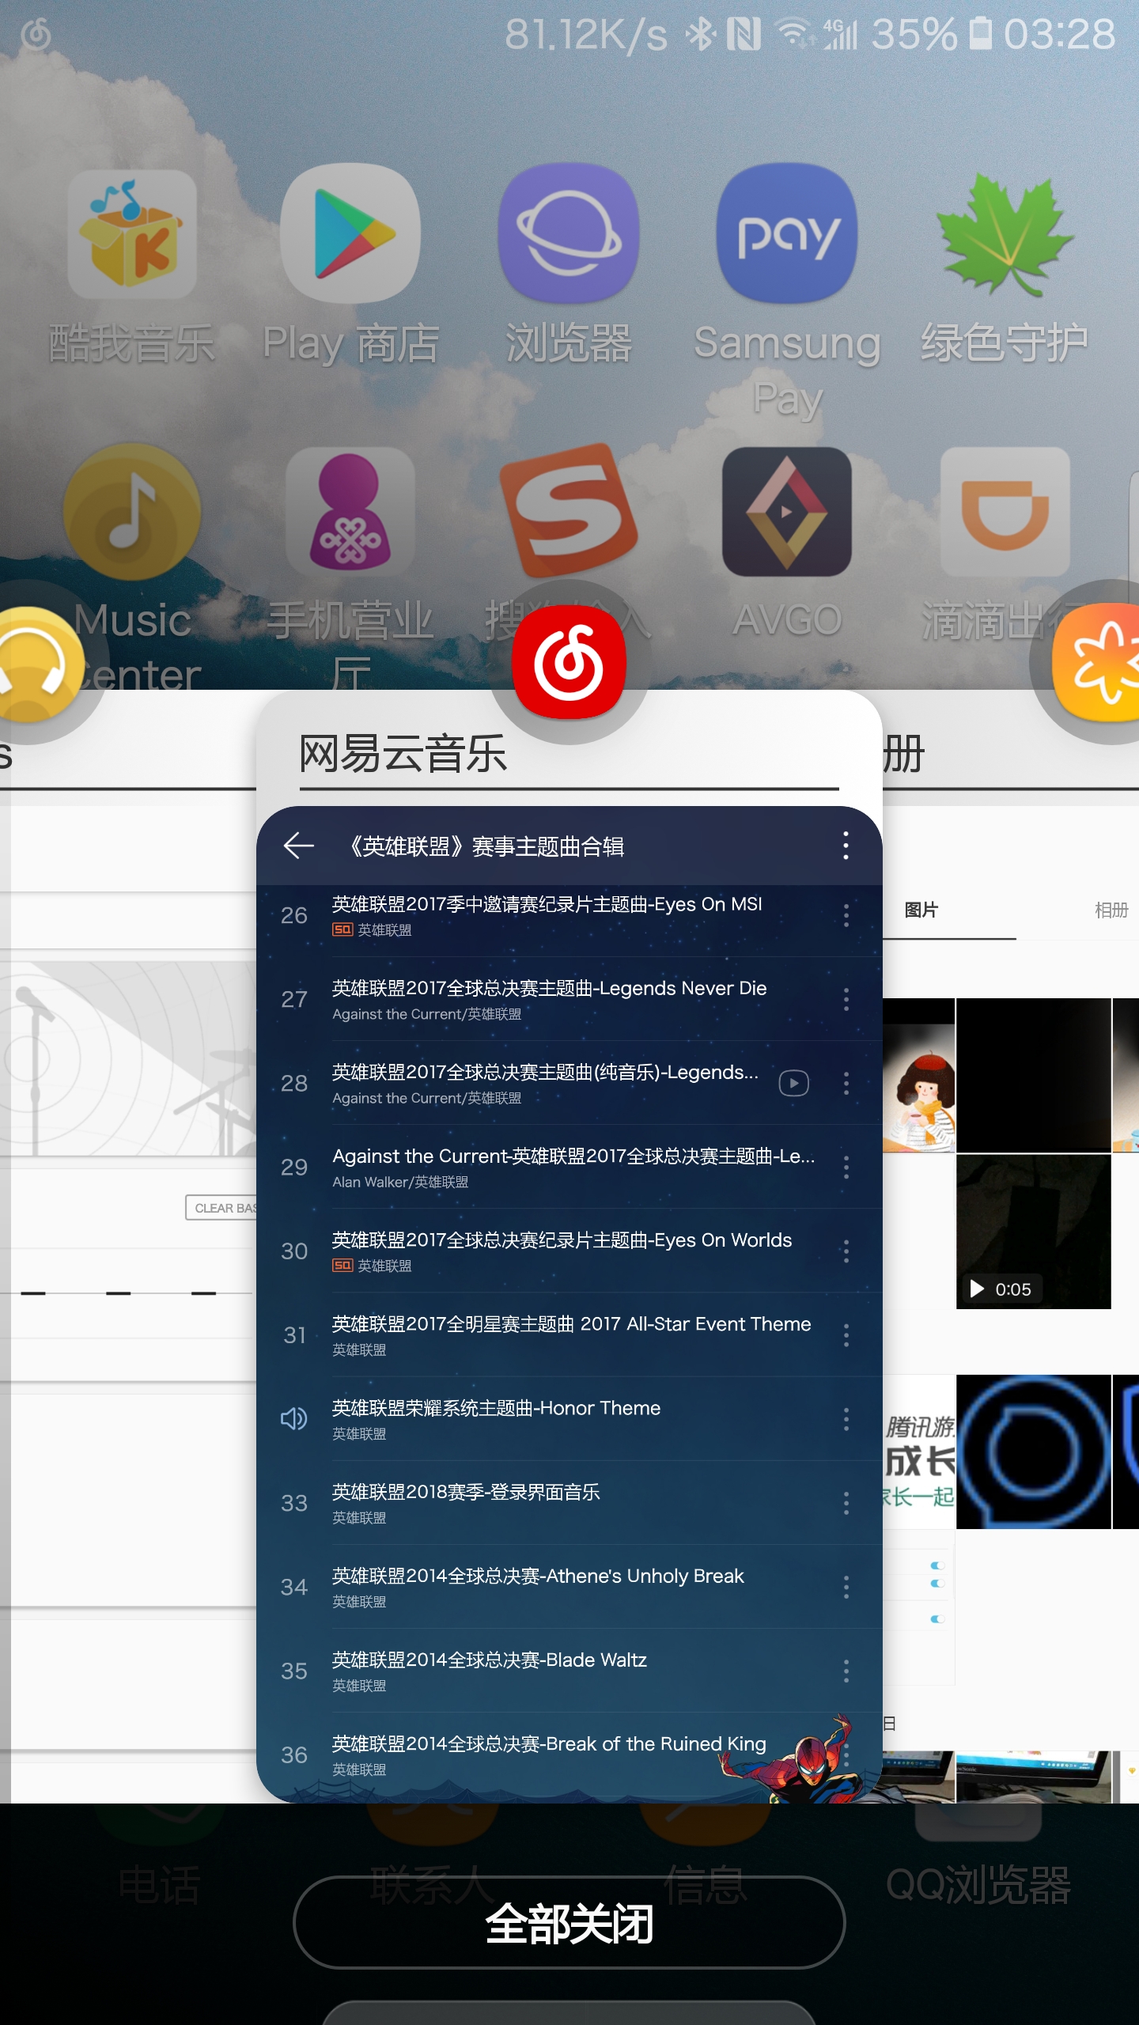The height and width of the screenshot is (2025, 1139).
Task: Open the 腾讯游戏 成长 screenshot thumbnail in Gallery
Action: coord(919,1452)
